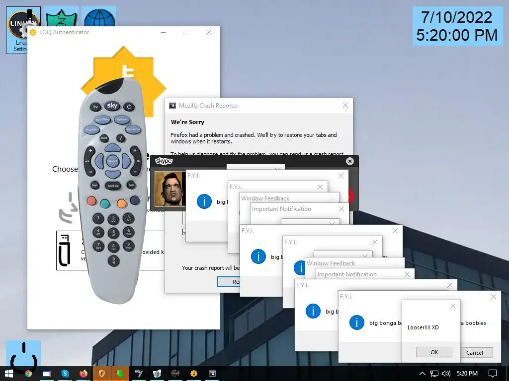Click the yellow remote button
The width and height of the screenshot is (509, 381).
pyautogui.click(x=121, y=203)
